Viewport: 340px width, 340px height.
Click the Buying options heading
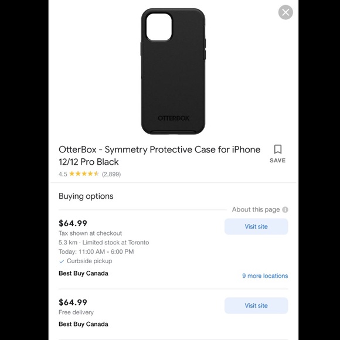tap(86, 196)
